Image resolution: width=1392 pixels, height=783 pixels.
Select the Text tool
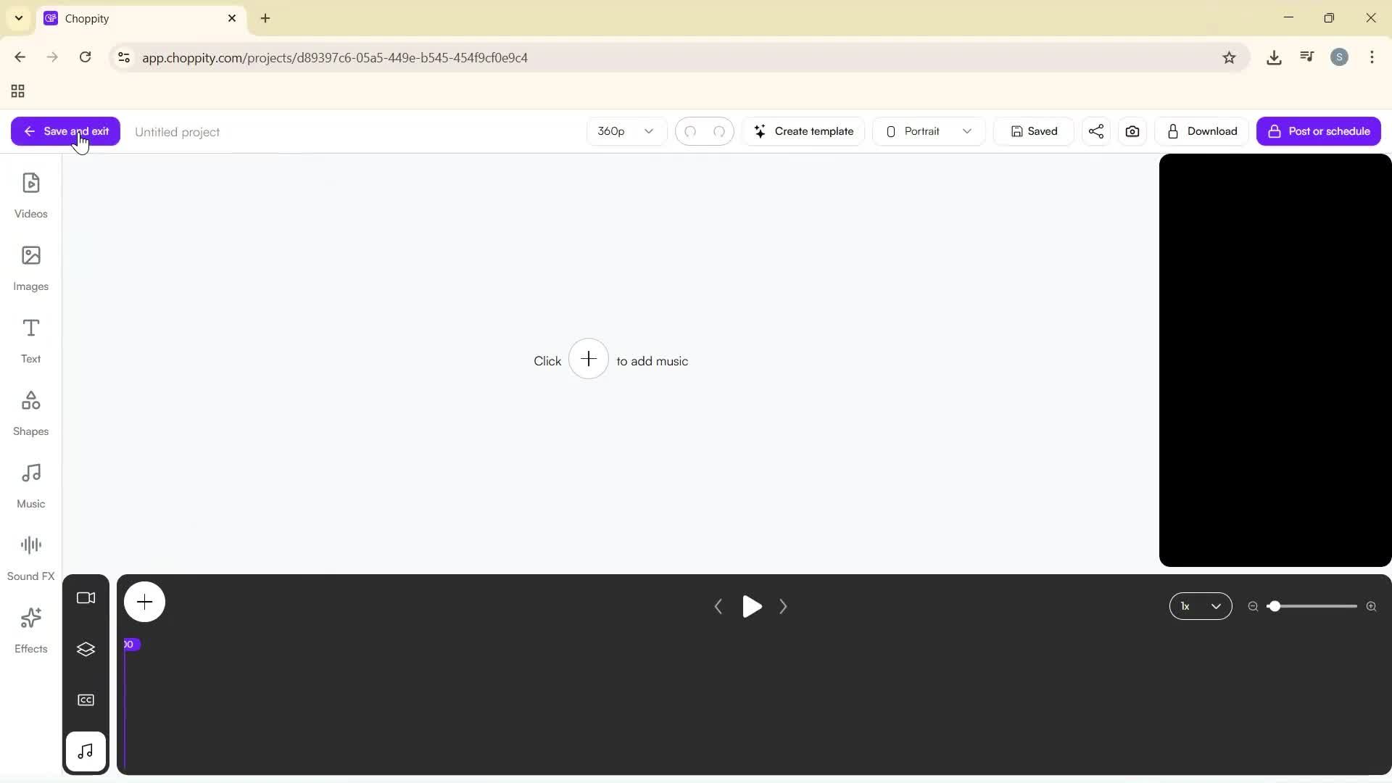pyautogui.click(x=30, y=339)
